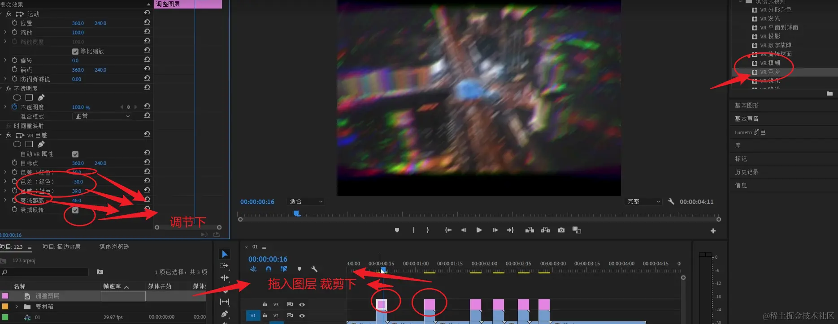This screenshot has width=838, height=324.
Task: Toggle stopwatch for 不透明度 property
Action: tap(14, 107)
